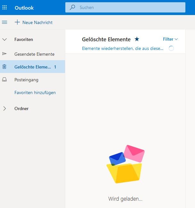195x208 pixels.
Task: Toggle the hamburger navigation pane icon
Action: (x=4, y=22)
